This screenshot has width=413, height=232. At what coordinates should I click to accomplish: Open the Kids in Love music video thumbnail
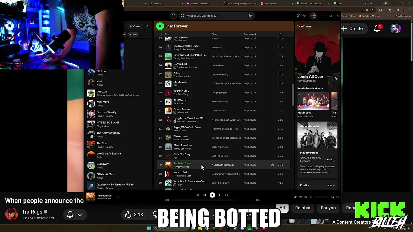click(313, 101)
